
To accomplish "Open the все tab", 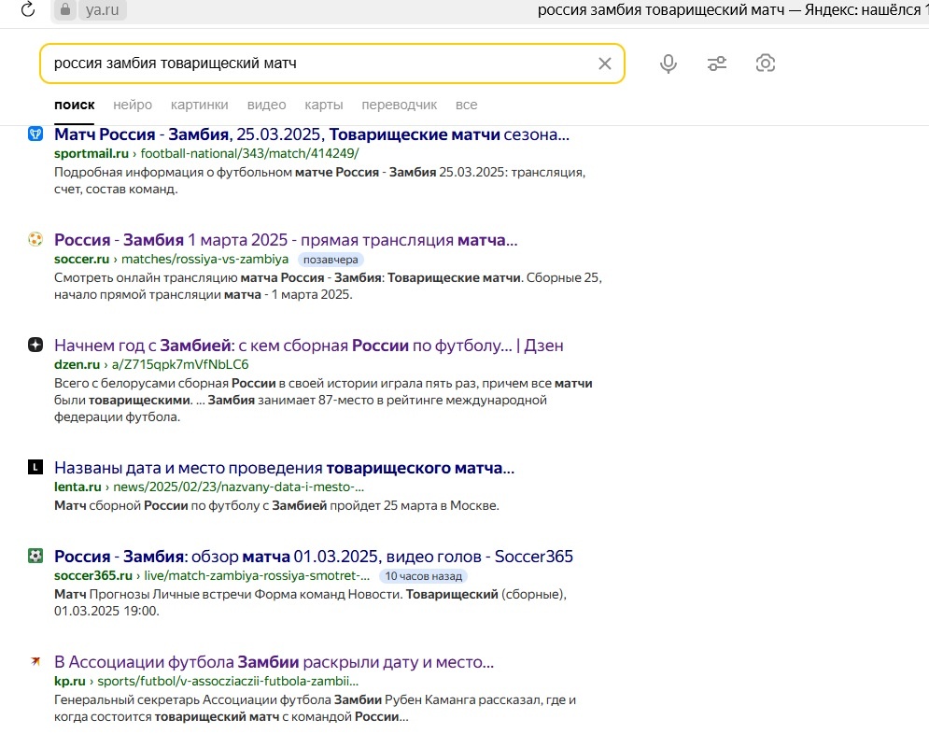I will point(466,105).
